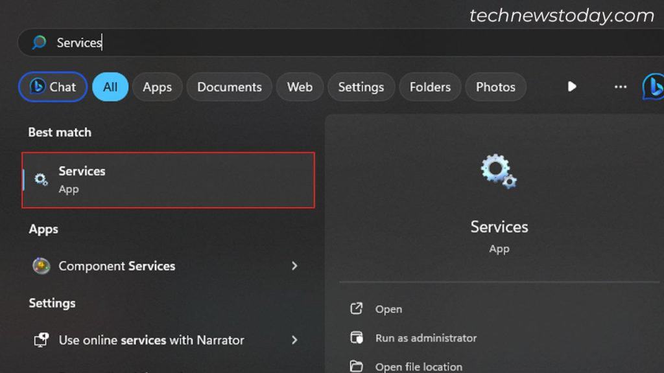Open more search filters via the ellipsis
This screenshot has height=373, width=664.
pyautogui.click(x=620, y=87)
